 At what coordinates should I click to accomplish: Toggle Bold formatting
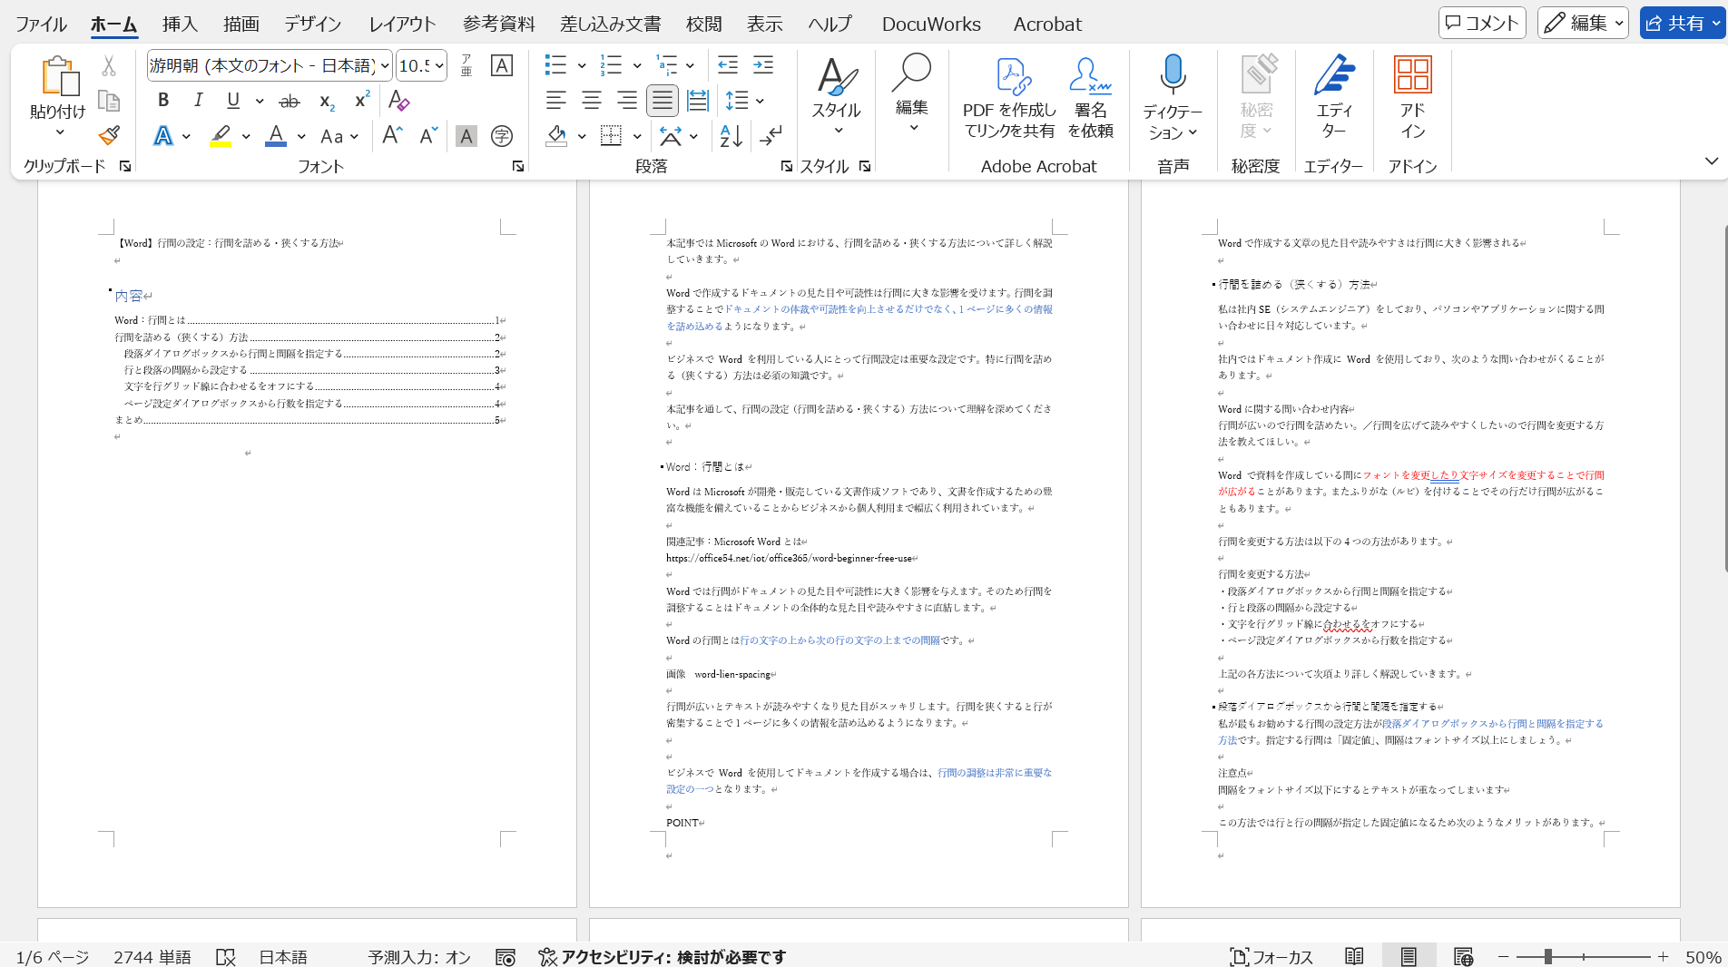(163, 101)
